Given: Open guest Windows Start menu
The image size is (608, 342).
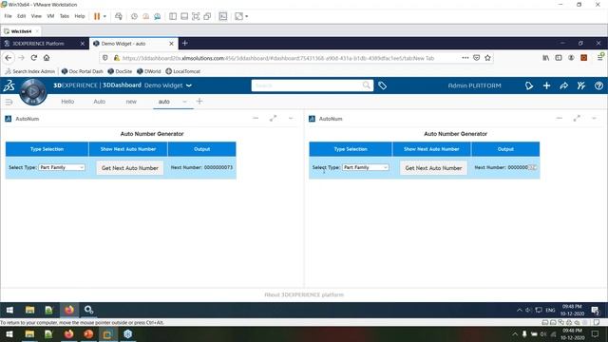Looking at the screenshot, I should tap(9, 310).
